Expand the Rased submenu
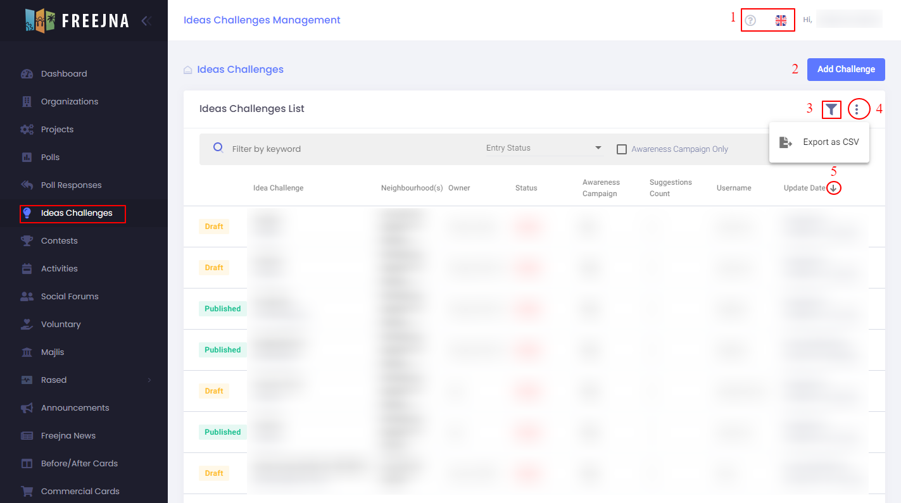Viewport: 901px width, 503px height. pyautogui.click(x=149, y=380)
